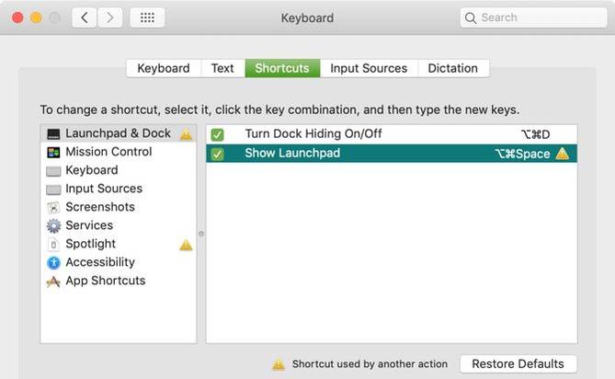
Task: Click the pane divider handle between lists
Action: (201, 234)
